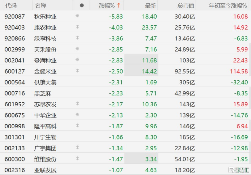Open stock 苏垦农发
The height and width of the screenshot is (175, 251).
tap(45, 105)
